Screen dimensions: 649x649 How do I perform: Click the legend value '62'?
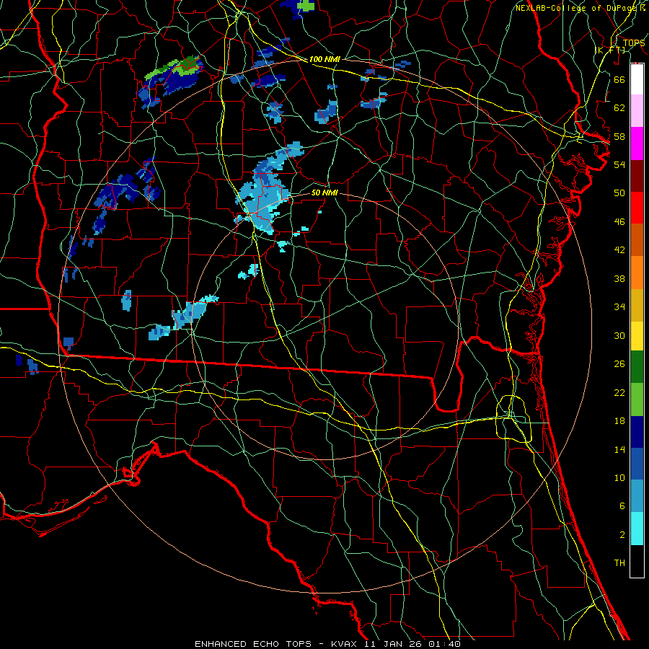point(619,108)
